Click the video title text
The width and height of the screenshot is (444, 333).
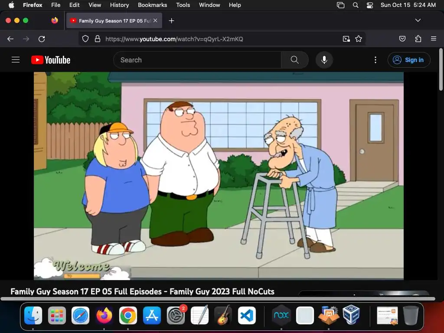(142, 291)
